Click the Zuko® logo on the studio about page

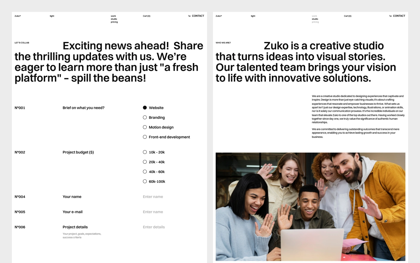point(219,16)
